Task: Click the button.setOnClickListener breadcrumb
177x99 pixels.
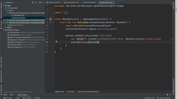Action: [88, 92]
